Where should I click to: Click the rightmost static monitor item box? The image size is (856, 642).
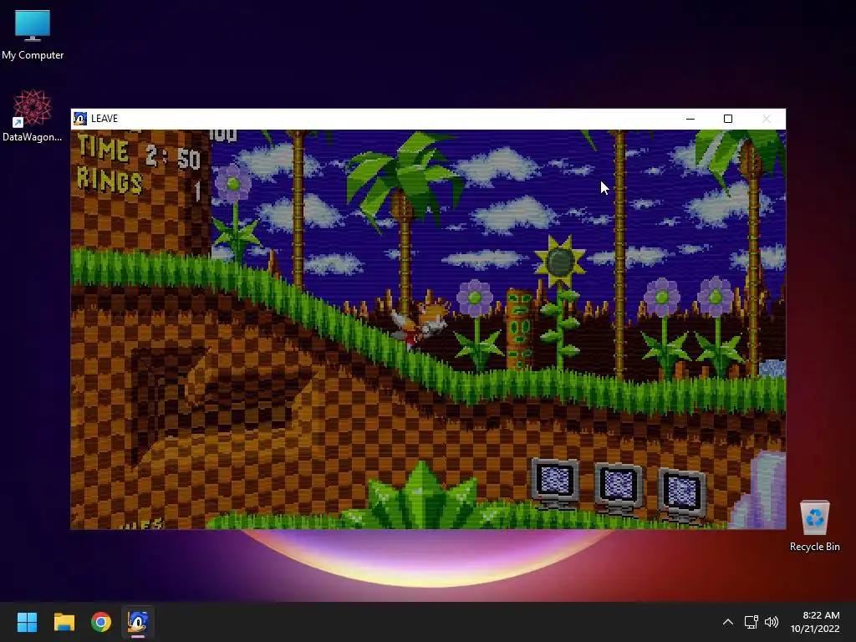point(682,494)
